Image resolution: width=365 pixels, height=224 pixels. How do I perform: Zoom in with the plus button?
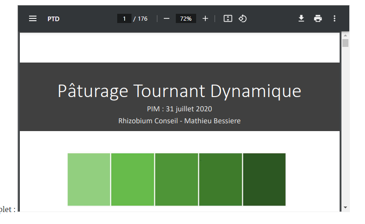pyautogui.click(x=205, y=18)
